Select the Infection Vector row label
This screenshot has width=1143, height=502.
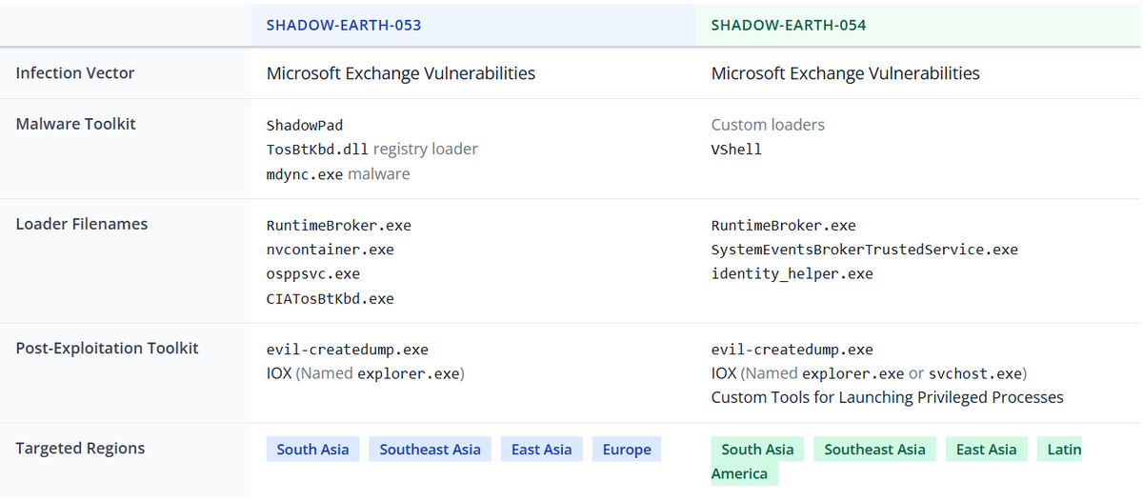pos(75,73)
